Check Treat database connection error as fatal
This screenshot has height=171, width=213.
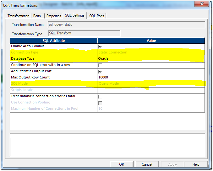[x=100, y=97]
